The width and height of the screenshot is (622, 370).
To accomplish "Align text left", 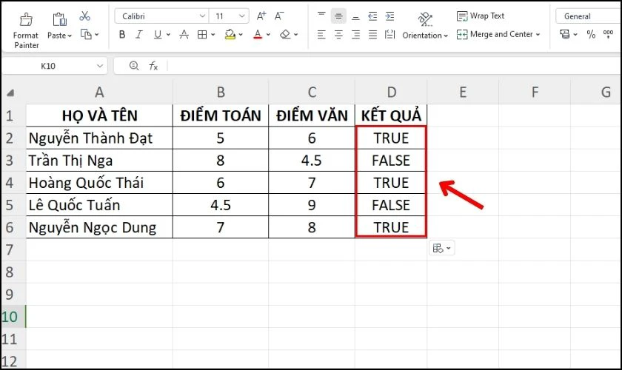I will tap(321, 35).
